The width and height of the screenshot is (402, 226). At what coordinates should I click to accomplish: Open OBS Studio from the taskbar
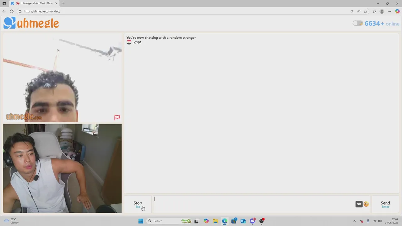coord(262,221)
